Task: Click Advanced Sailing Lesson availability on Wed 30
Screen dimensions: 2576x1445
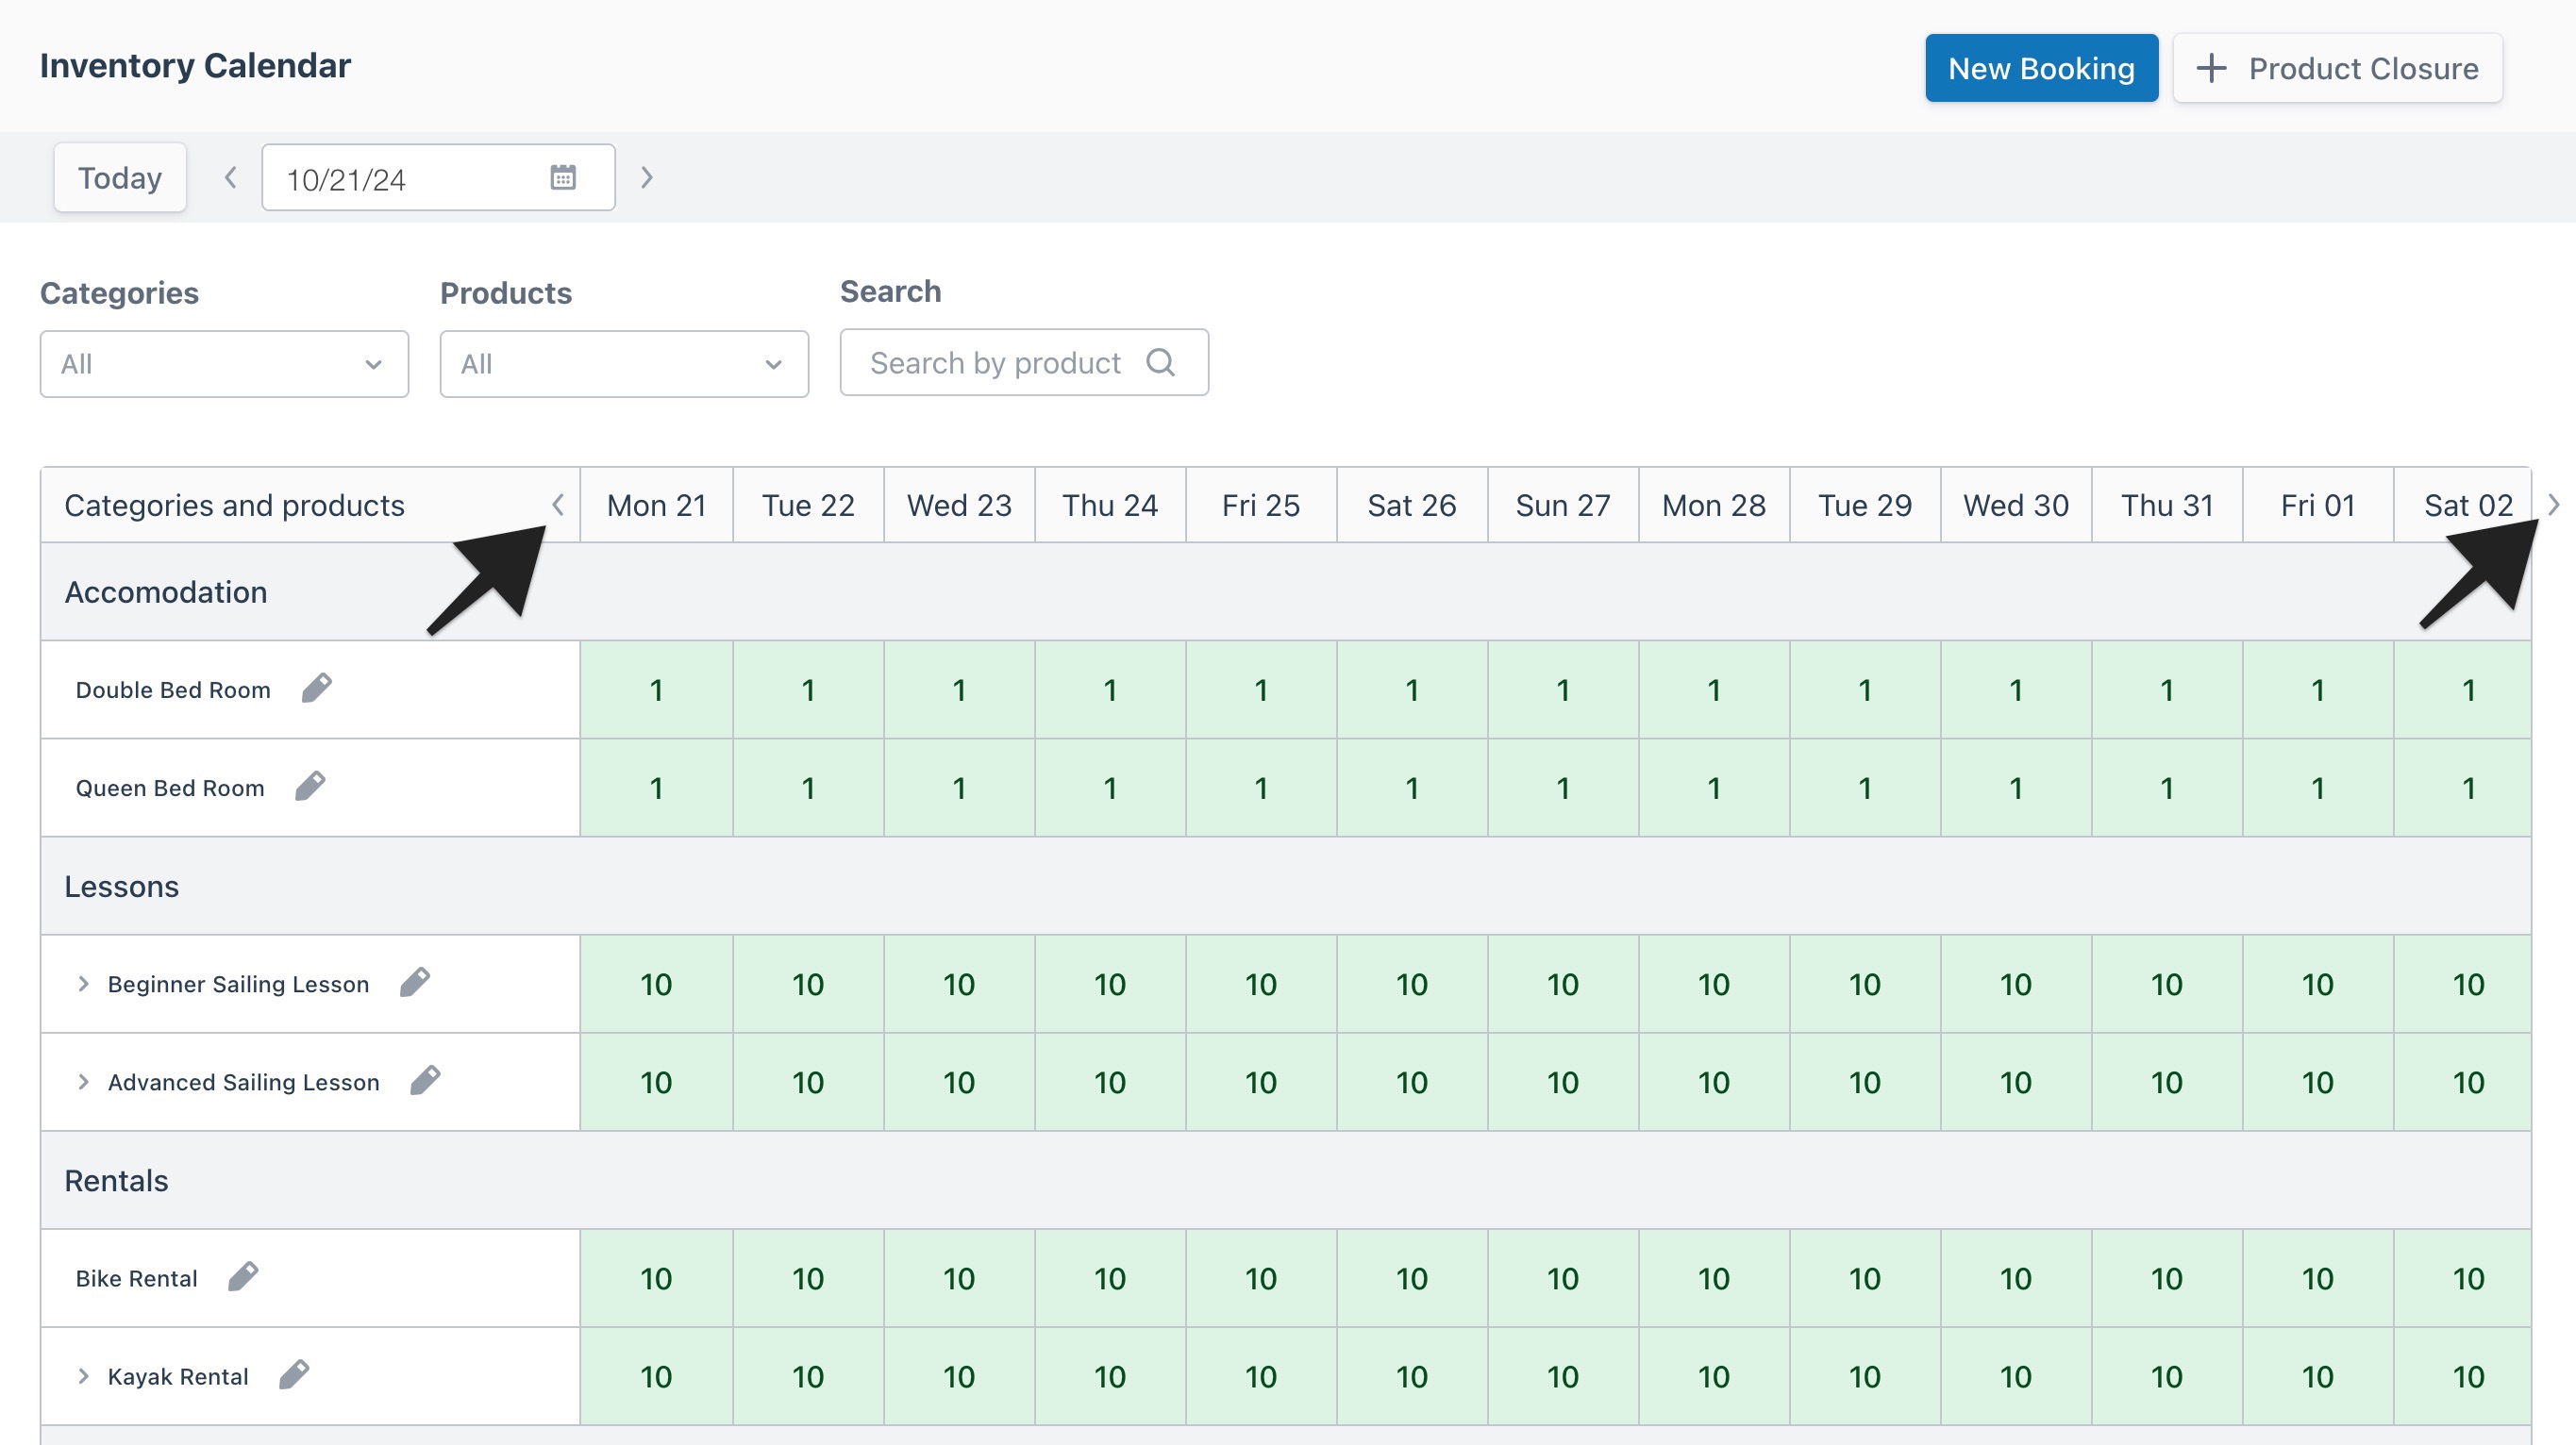Action: [x=2016, y=1082]
